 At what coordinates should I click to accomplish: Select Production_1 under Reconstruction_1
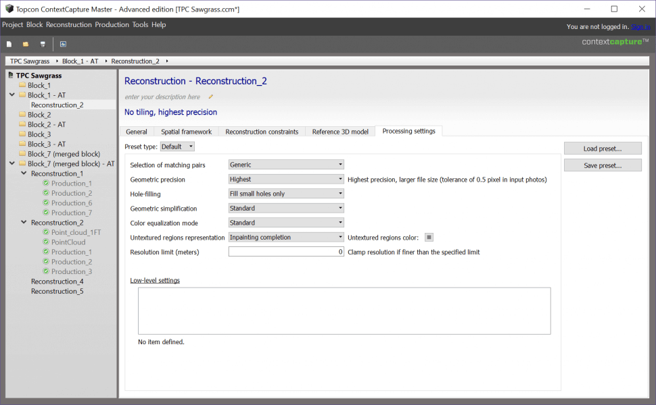point(72,184)
